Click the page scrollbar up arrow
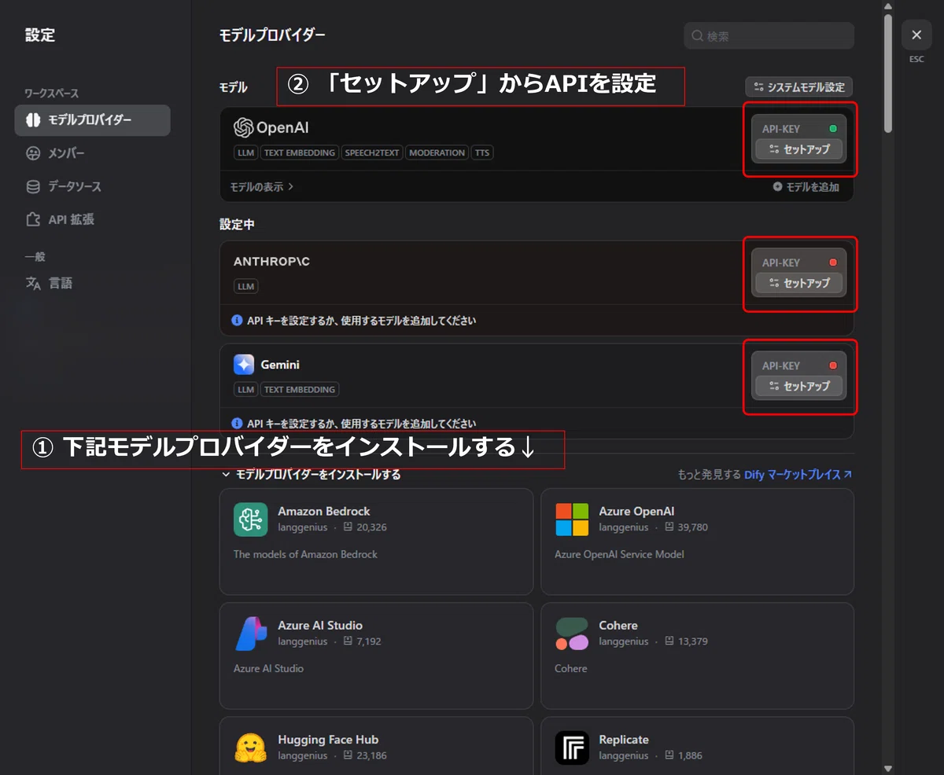Screen dimensions: 944x775 tap(888, 6)
